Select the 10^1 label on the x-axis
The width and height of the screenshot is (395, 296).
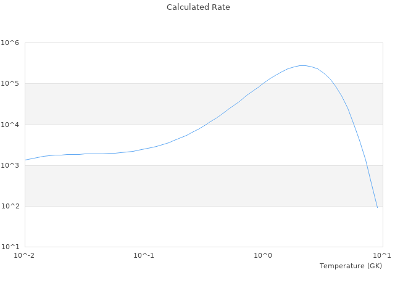click(x=382, y=255)
